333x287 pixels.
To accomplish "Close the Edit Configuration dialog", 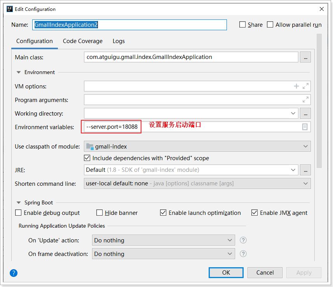I will (321, 9).
